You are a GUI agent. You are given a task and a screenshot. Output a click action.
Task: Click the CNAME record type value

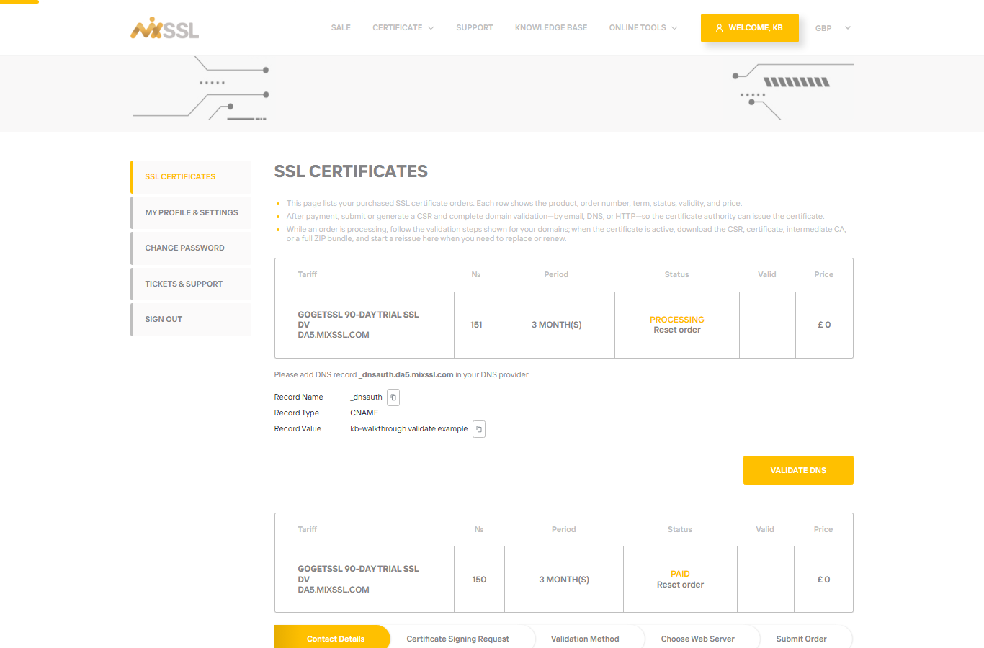pos(364,413)
